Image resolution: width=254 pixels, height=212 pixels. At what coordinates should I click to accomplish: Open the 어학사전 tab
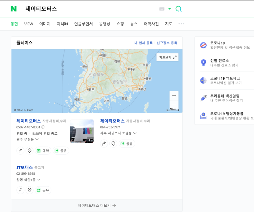pyautogui.click(x=151, y=24)
